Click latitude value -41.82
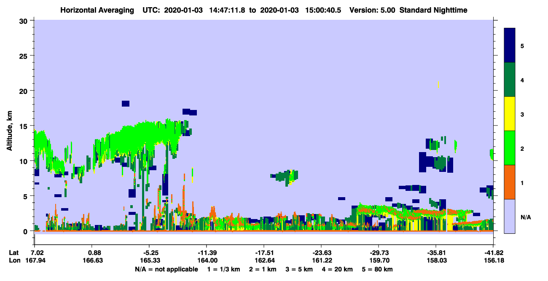Viewport: 548px width, 281px height. (x=495, y=253)
